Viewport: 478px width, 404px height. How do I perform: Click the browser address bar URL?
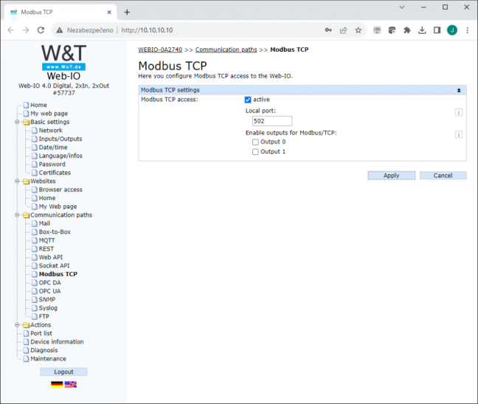(x=147, y=30)
